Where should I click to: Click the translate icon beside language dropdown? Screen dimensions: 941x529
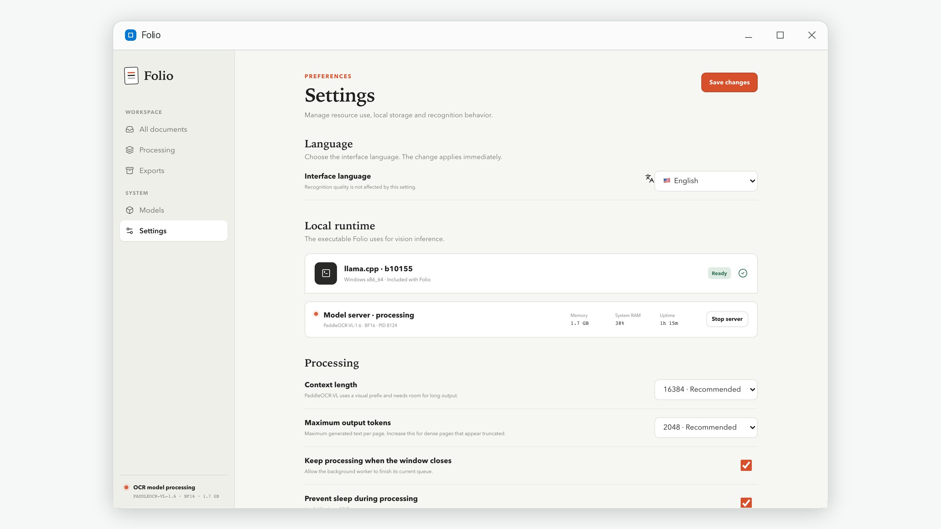tap(650, 178)
